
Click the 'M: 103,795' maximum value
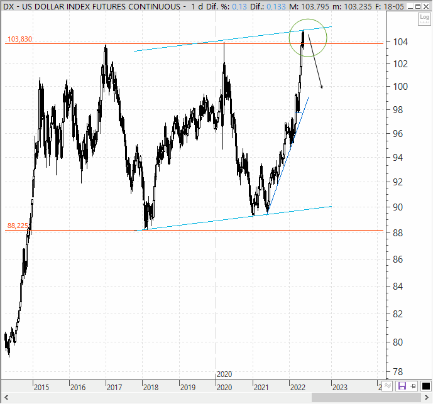[x=309, y=6]
